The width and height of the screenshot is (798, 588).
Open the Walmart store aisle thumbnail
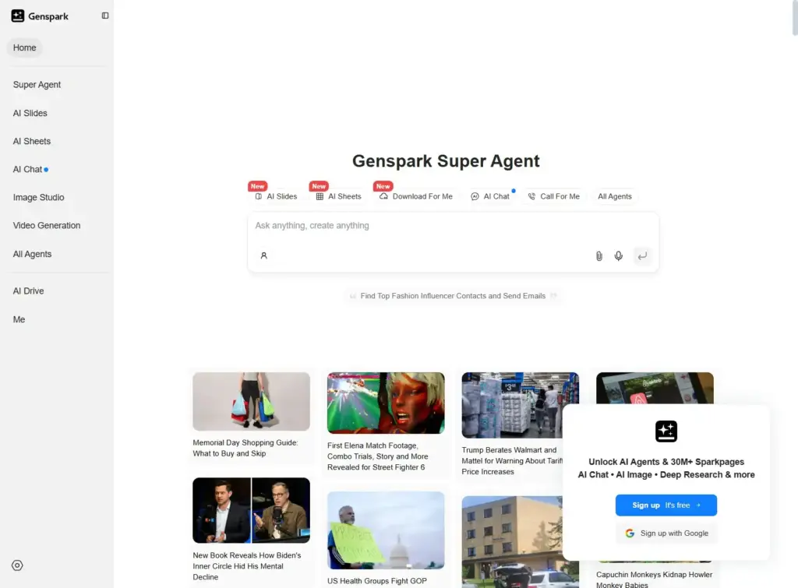click(x=520, y=405)
